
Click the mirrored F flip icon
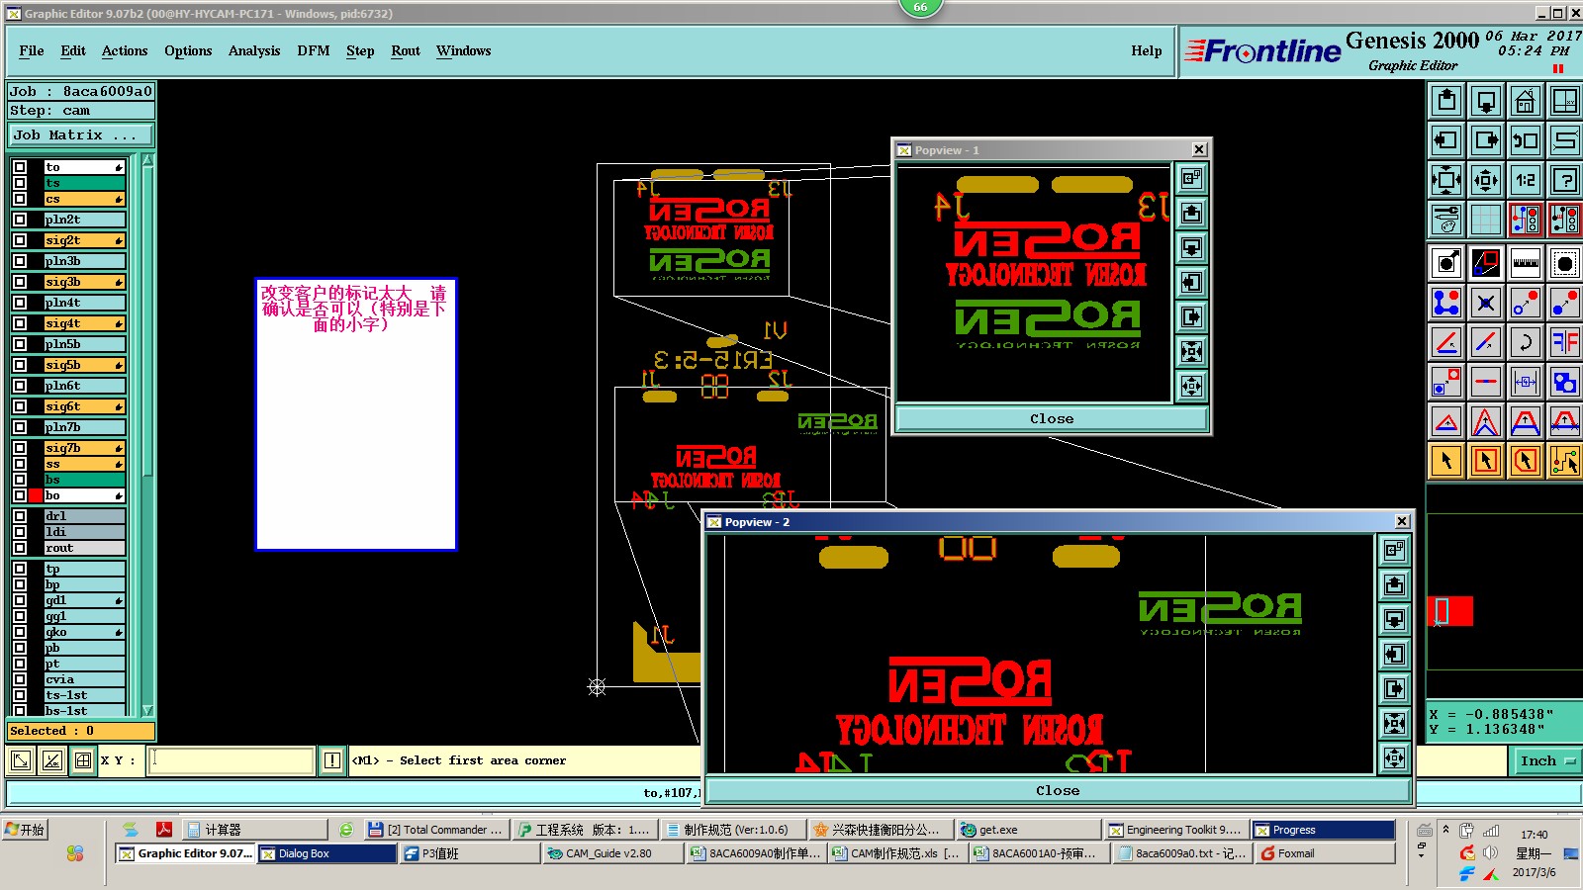[x=1565, y=342]
